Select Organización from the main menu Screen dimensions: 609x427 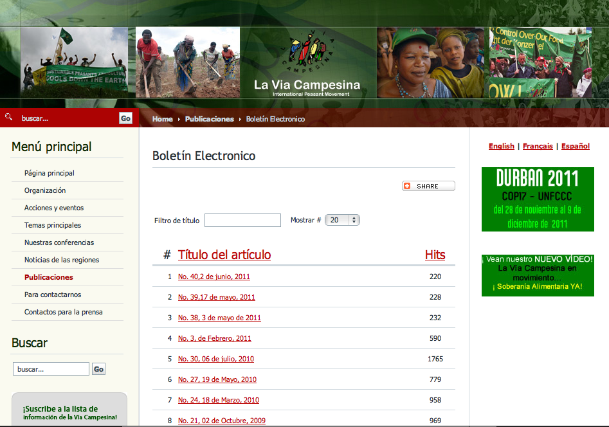pos(45,190)
